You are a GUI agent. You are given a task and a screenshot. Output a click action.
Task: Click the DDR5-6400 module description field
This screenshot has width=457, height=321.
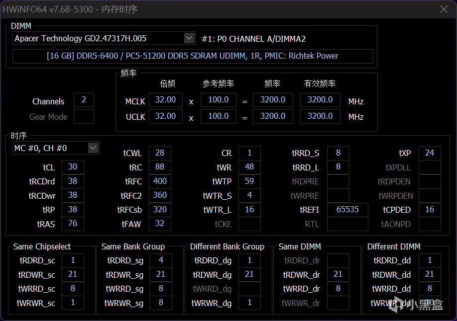[193, 56]
